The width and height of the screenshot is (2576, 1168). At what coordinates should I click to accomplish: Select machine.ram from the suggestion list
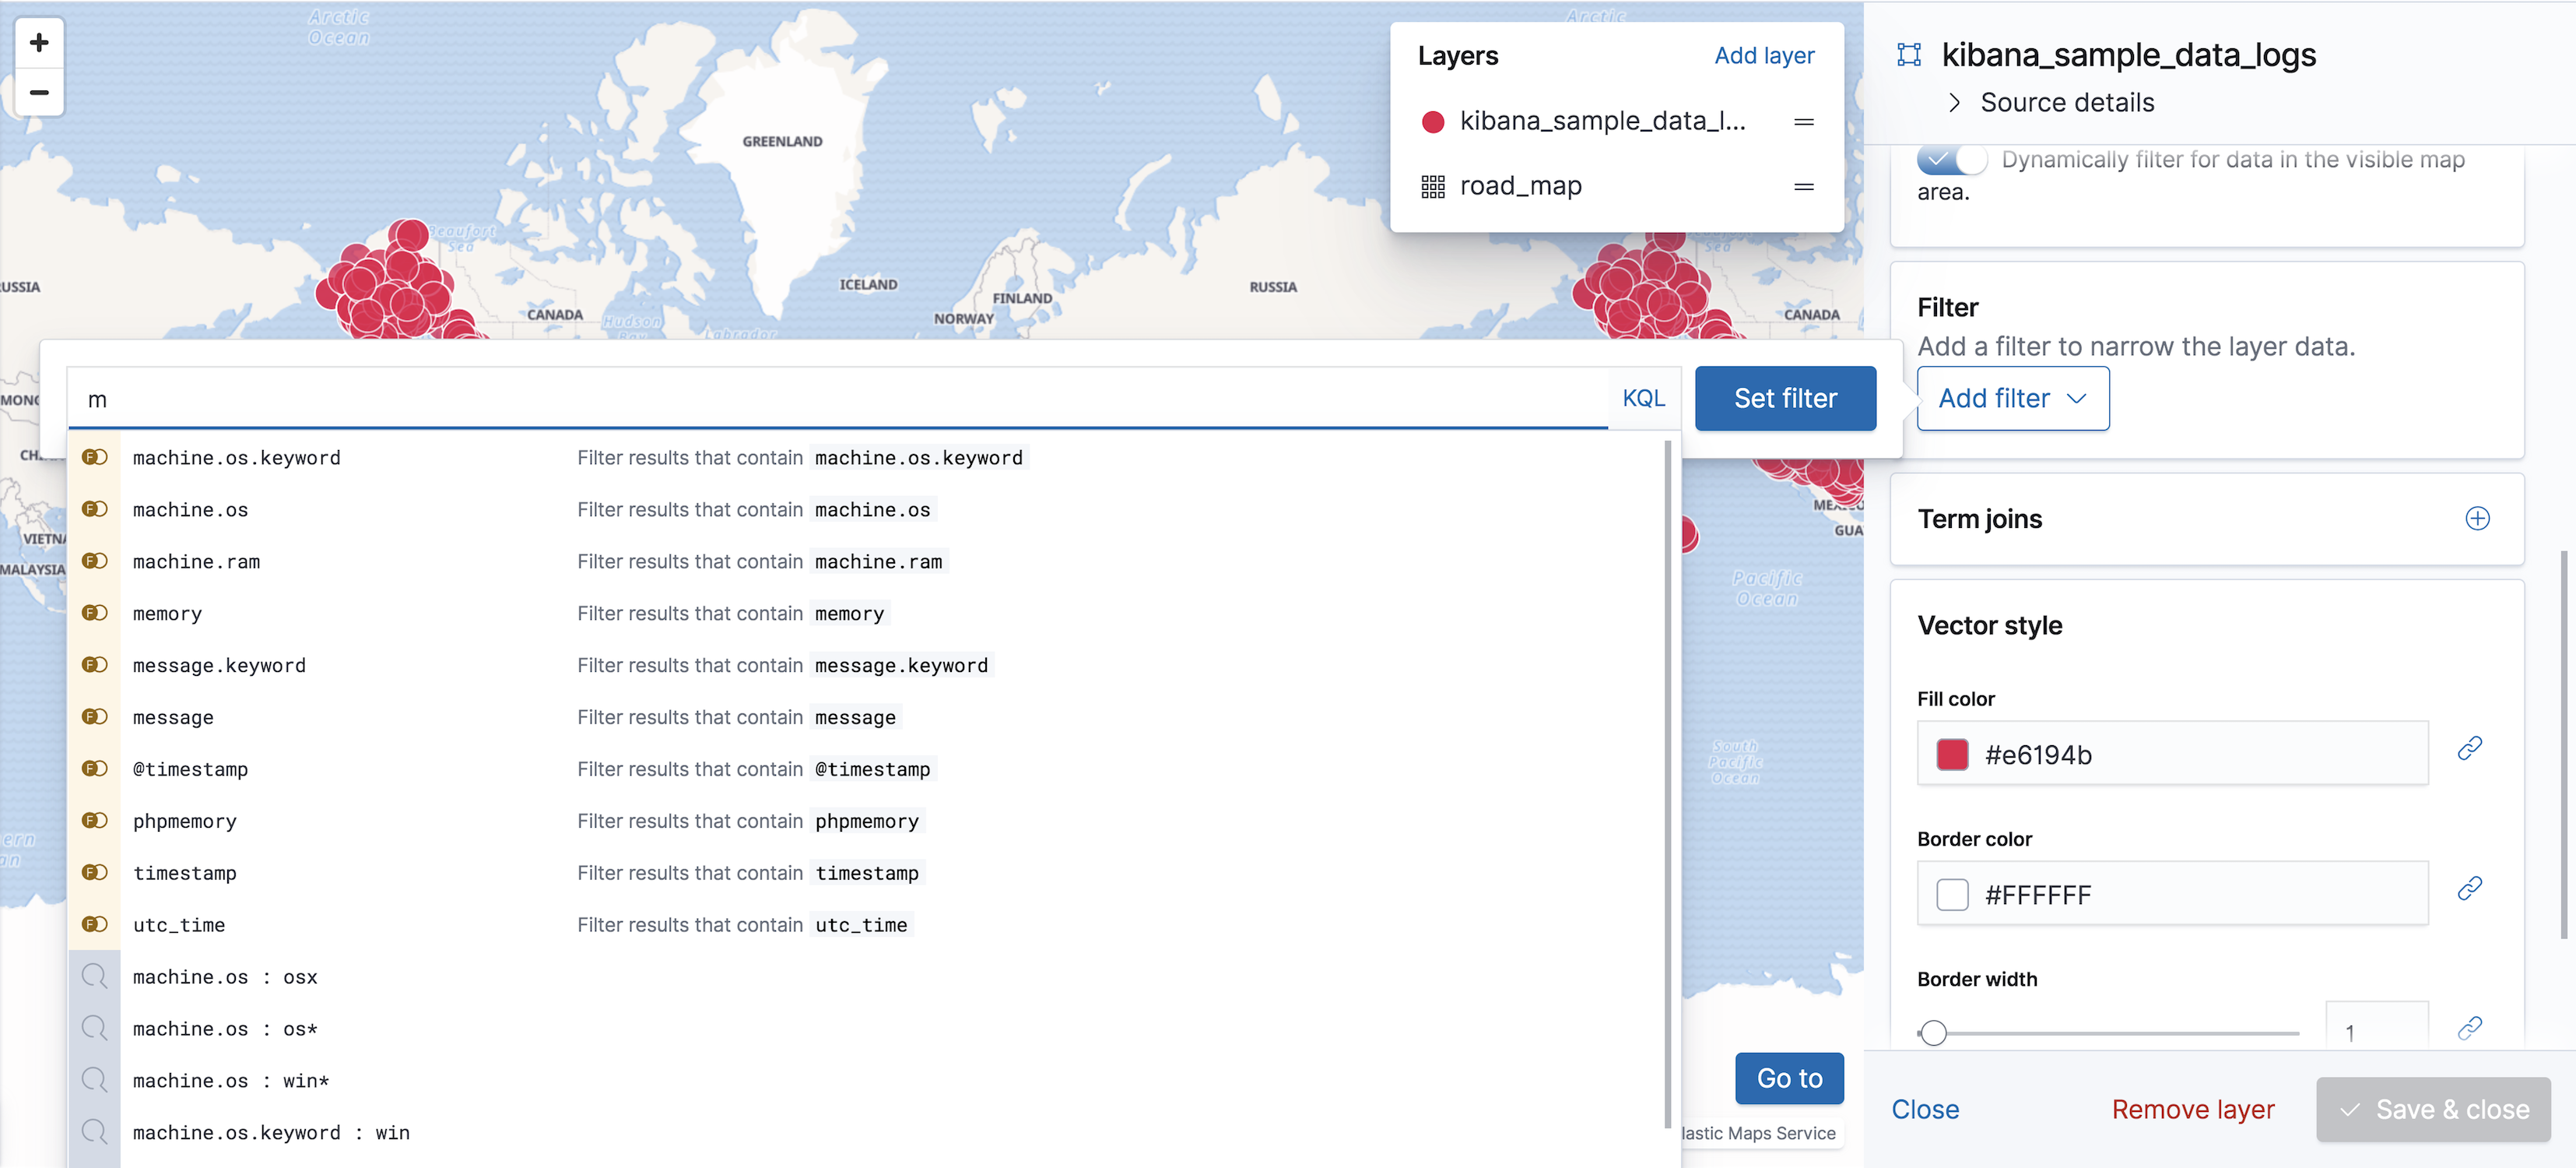197,561
